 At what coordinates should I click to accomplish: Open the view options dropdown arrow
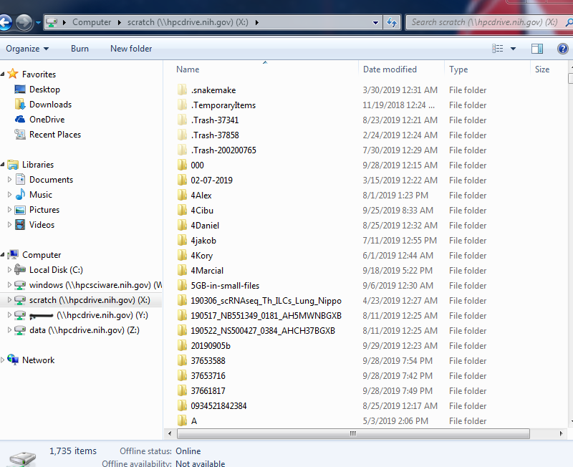tap(513, 49)
